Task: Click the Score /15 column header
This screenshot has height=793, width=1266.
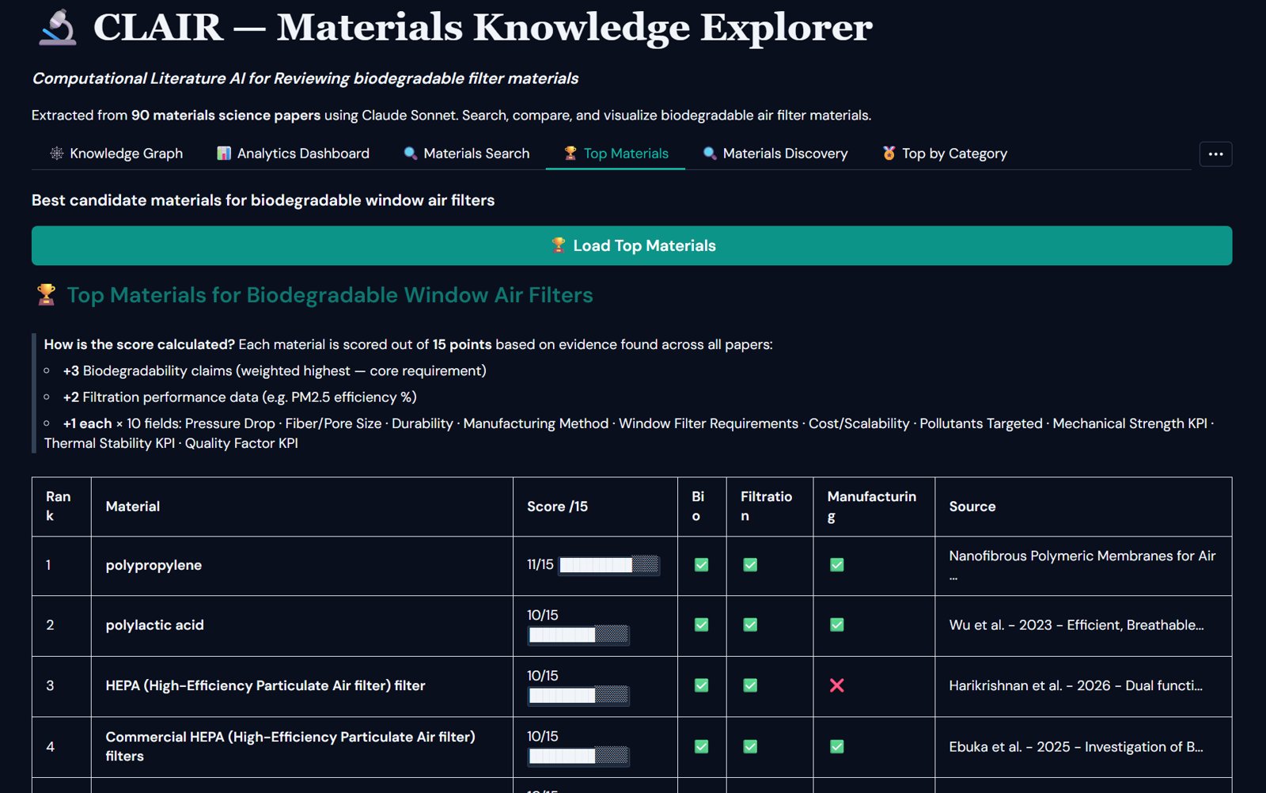Action: pos(595,507)
